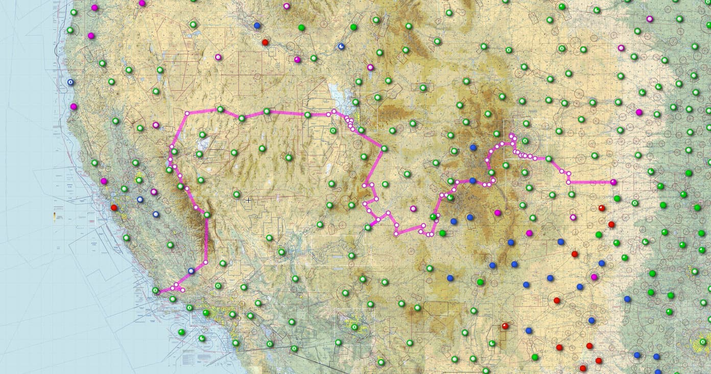Image resolution: width=711 pixels, height=374 pixels.
Task: Click the green marker on the route just west of the lake
Action: [307, 115]
